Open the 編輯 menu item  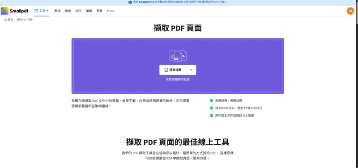click(89, 11)
